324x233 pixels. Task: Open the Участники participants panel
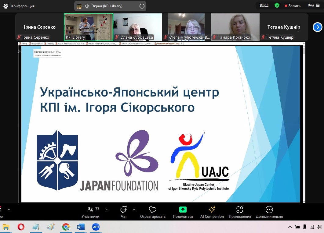tap(90, 212)
